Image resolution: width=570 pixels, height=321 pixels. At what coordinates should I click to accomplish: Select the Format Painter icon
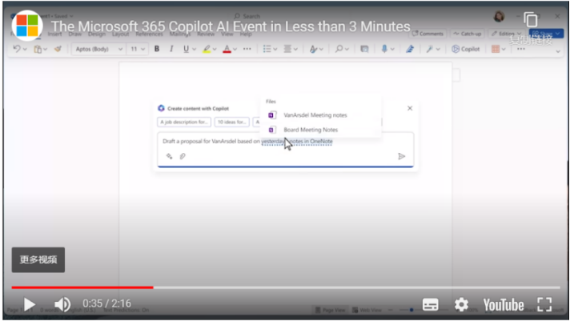(x=58, y=49)
